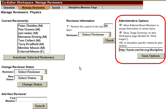Viewport: 166px width, 109px height.
Task: Disable Show Triage Summary on Item Workspace
Action: click(x=120, y=33)
